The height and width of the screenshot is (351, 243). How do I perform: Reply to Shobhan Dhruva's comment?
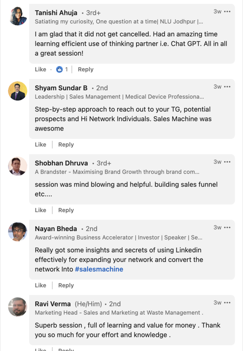pos(66,210)
